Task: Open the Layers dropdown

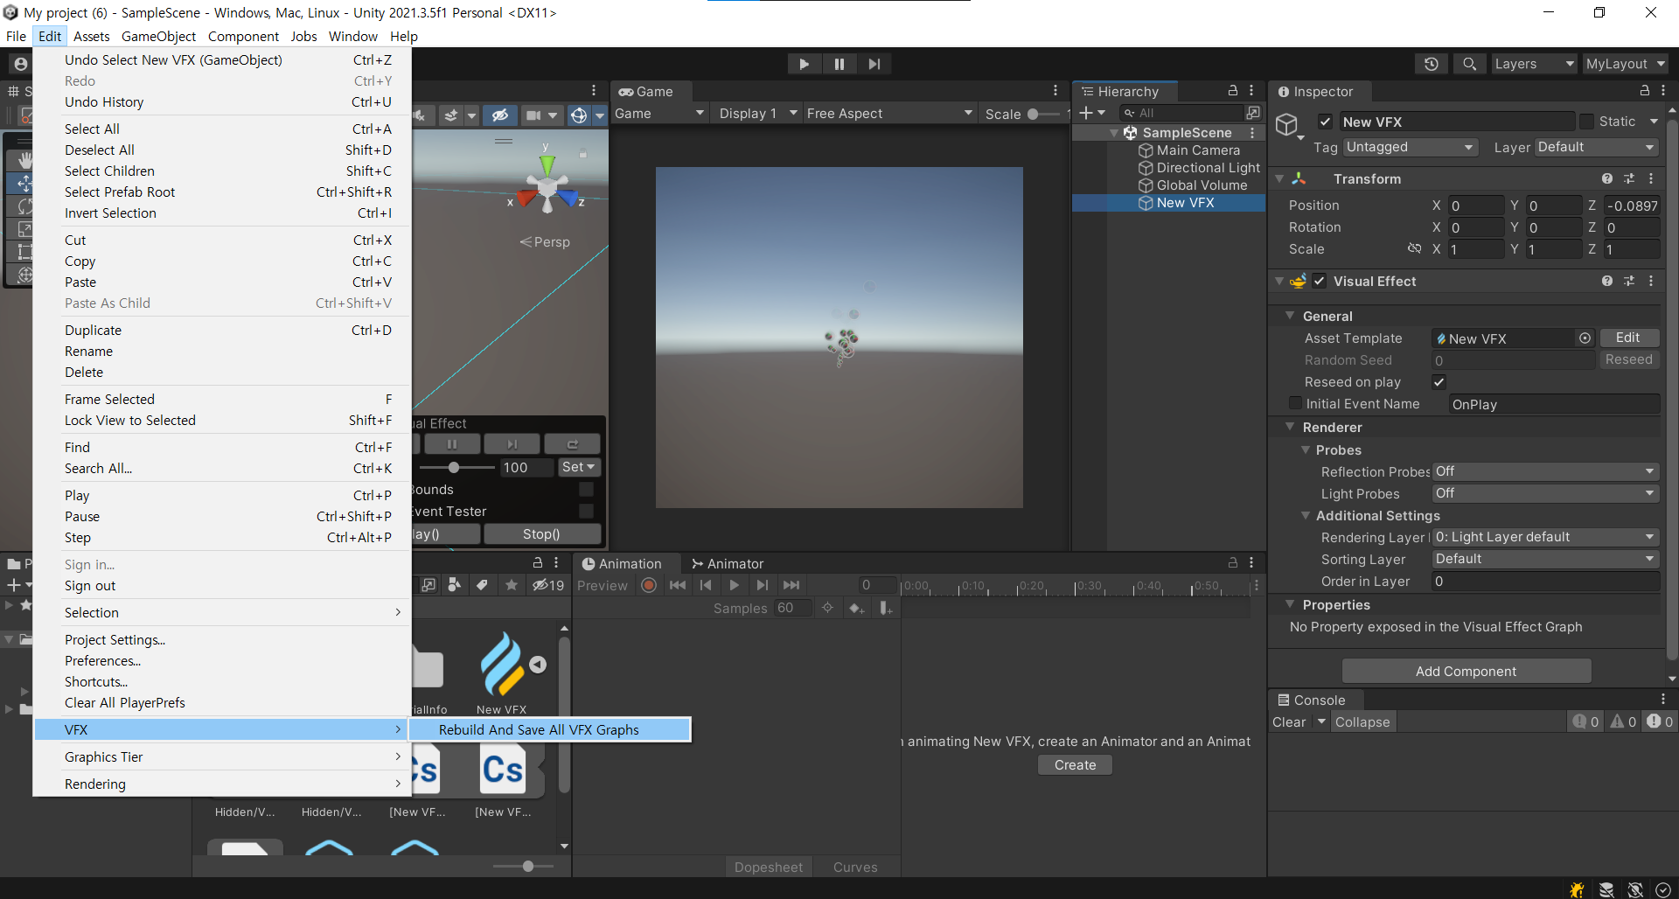Action: (x=1533, y=64)
